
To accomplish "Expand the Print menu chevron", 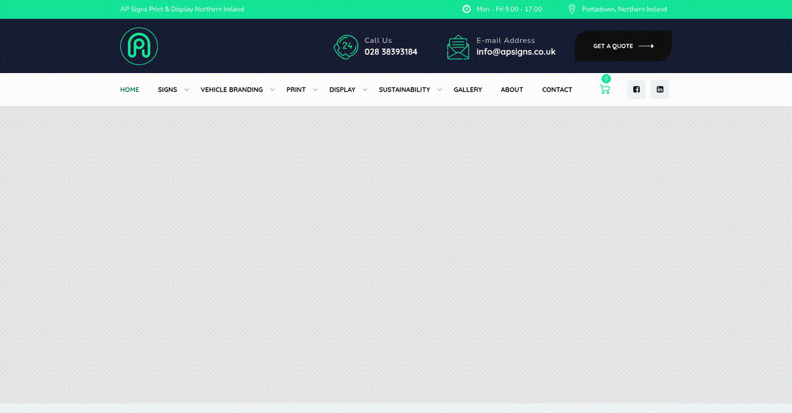I will [x=315, y=90].
